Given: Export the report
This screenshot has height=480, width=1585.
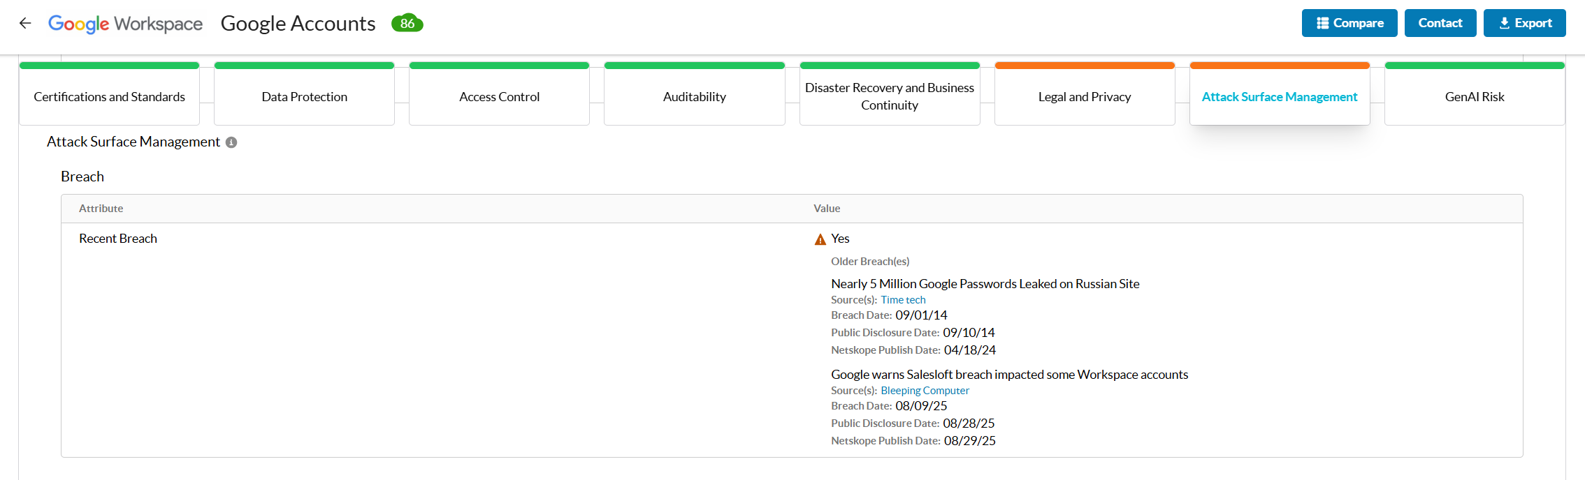Looking at the screenshot, I should (x=1525, y=23).
